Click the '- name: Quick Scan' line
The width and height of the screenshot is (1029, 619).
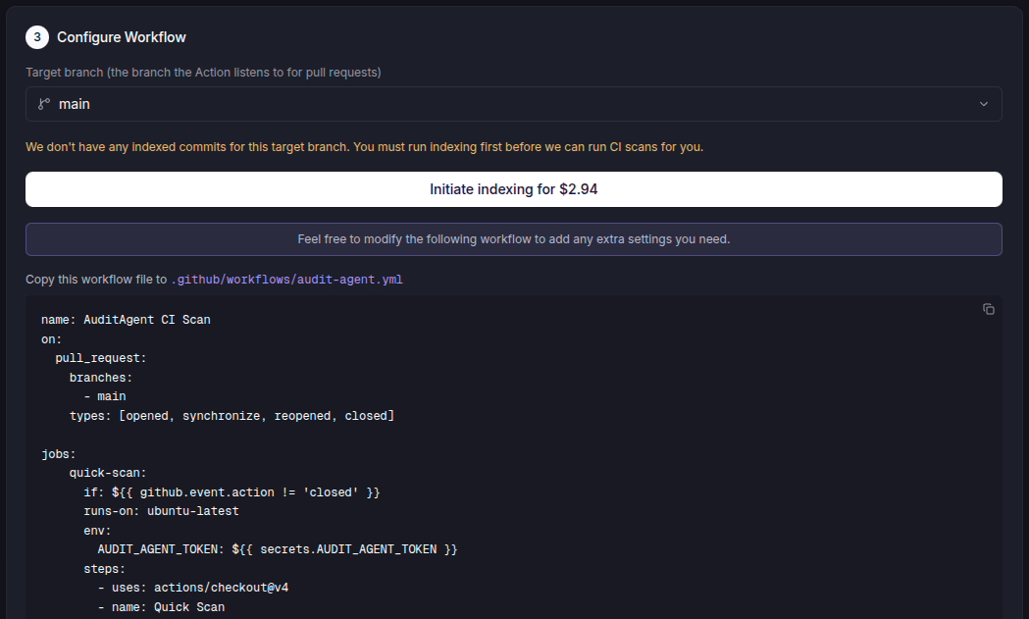tap(162, 607)
